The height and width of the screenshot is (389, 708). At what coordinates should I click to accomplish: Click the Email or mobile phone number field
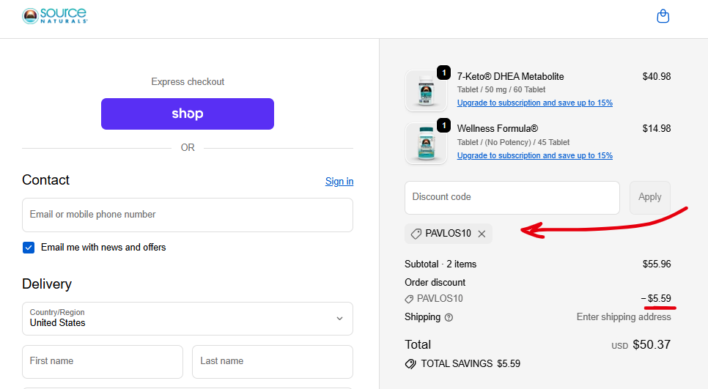[x=187, y=215]
